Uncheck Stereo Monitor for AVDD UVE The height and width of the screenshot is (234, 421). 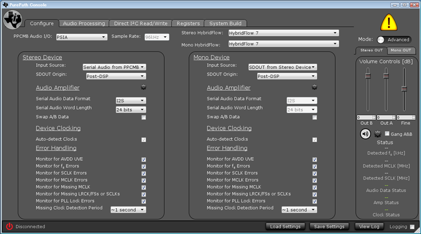pos(144,160)
